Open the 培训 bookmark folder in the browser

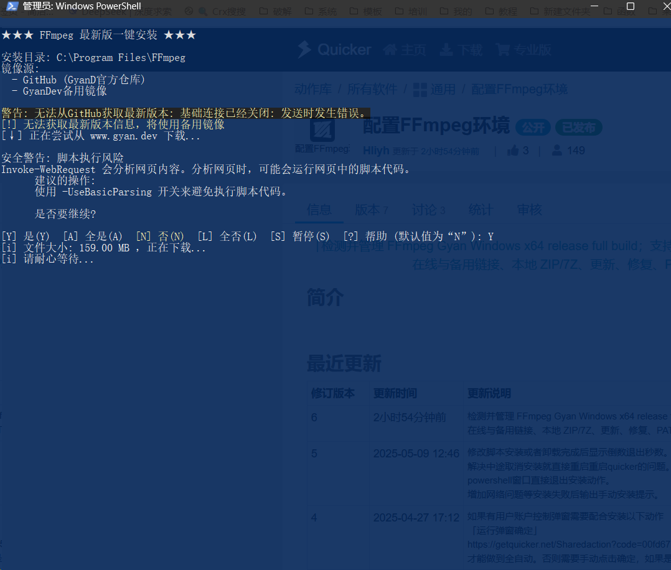pyautogui.click(x=411, y=12)
